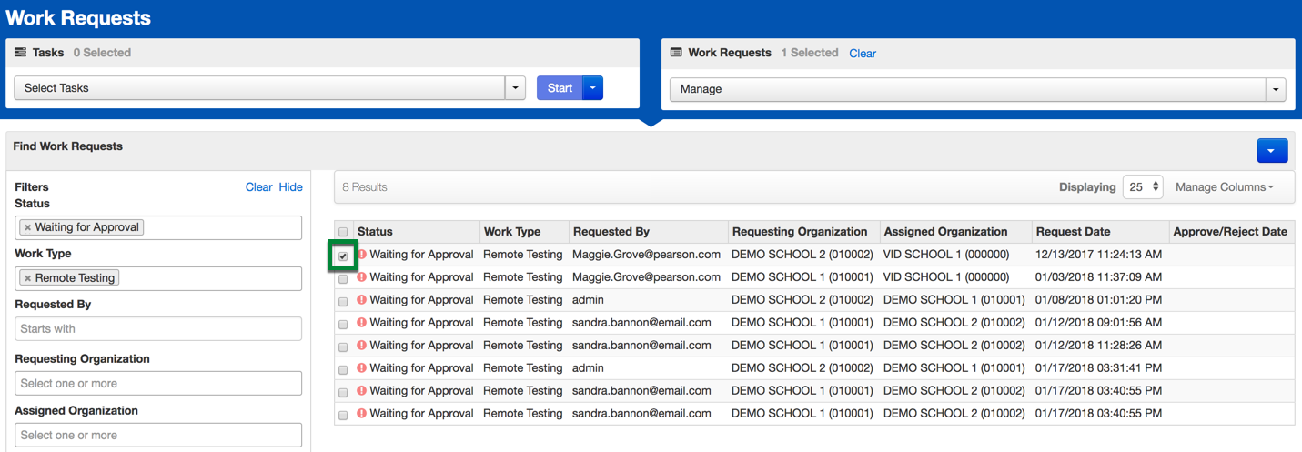The width and height of the screenshot is (1302, 452).
Task: Click red alert icon in first row
Action: pyautogui.click(x=362, y=255)
